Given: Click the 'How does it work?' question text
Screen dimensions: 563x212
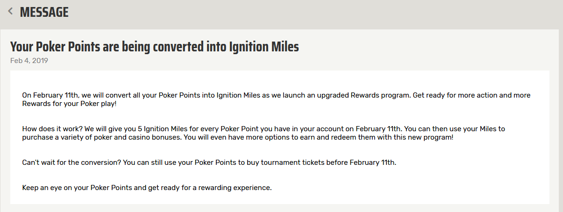Looking at the screenshot, I should click(51, 129).
